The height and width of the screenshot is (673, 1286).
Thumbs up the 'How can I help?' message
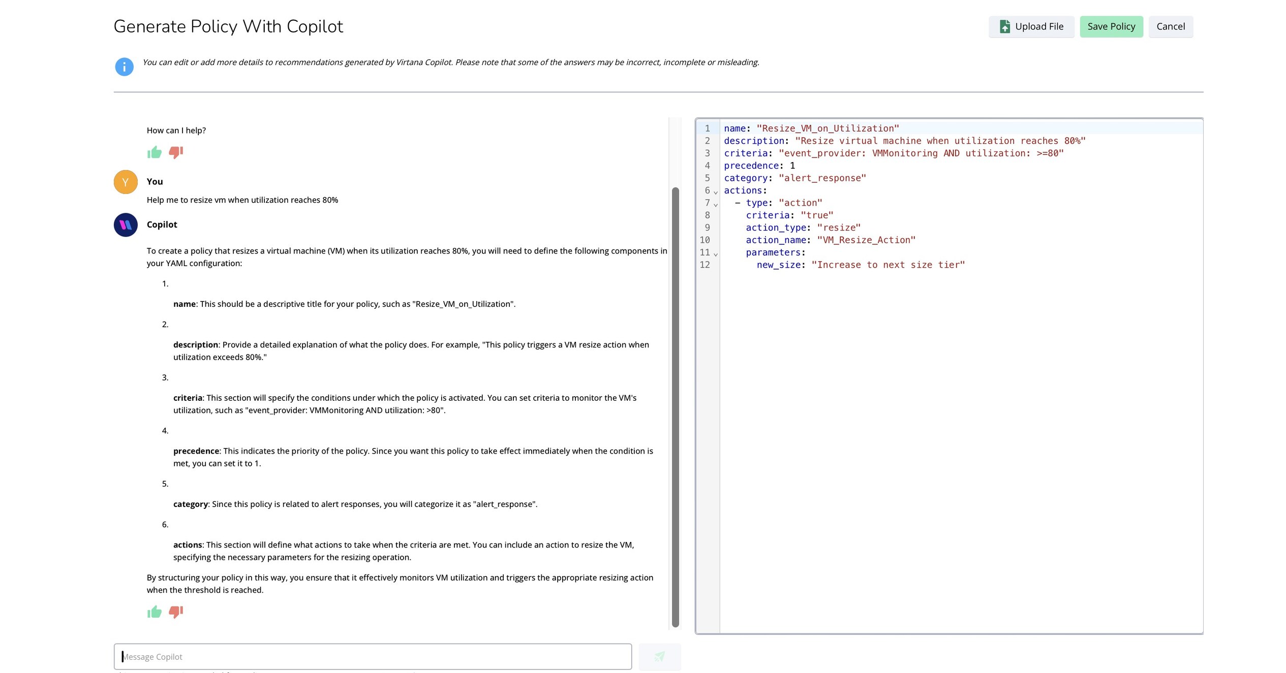[x=154, y=152]
